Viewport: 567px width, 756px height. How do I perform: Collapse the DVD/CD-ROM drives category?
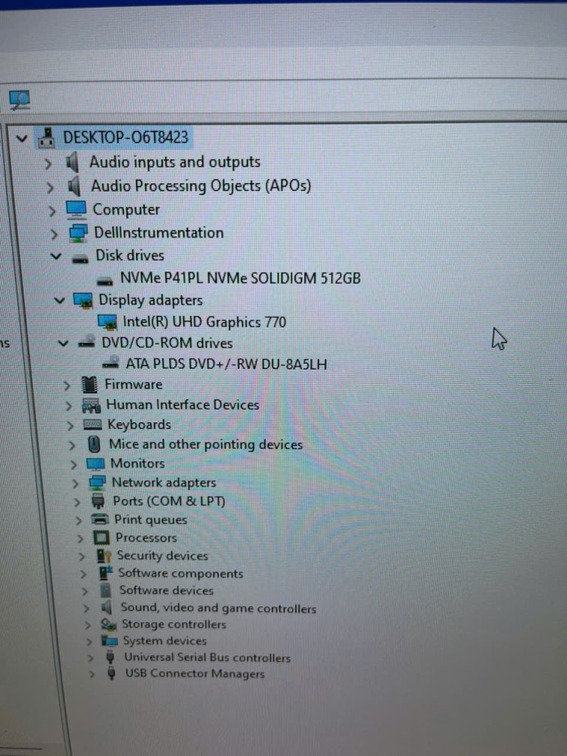[63, 343]
